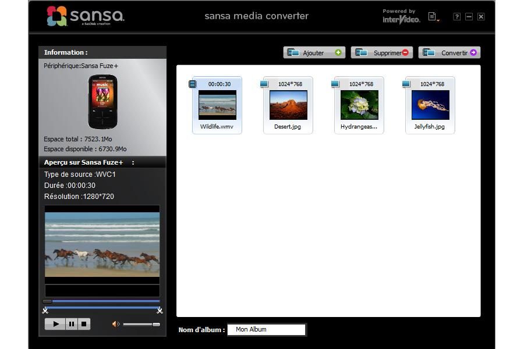Click the playback position seek bar

[x=101, y=301]
